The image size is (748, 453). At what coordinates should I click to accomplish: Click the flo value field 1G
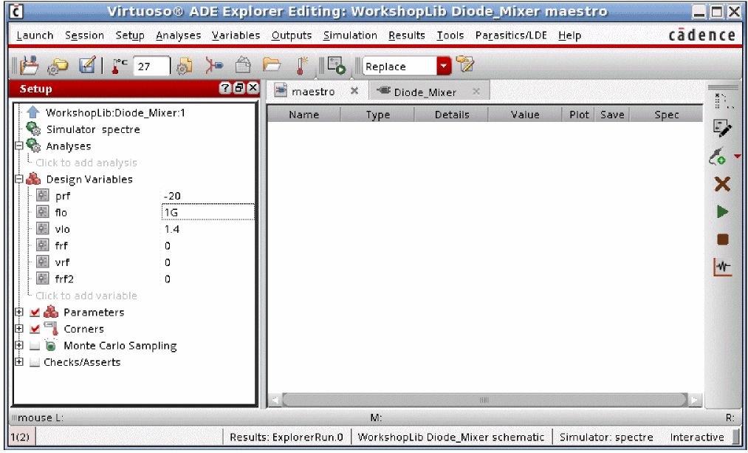coord(208,212)
